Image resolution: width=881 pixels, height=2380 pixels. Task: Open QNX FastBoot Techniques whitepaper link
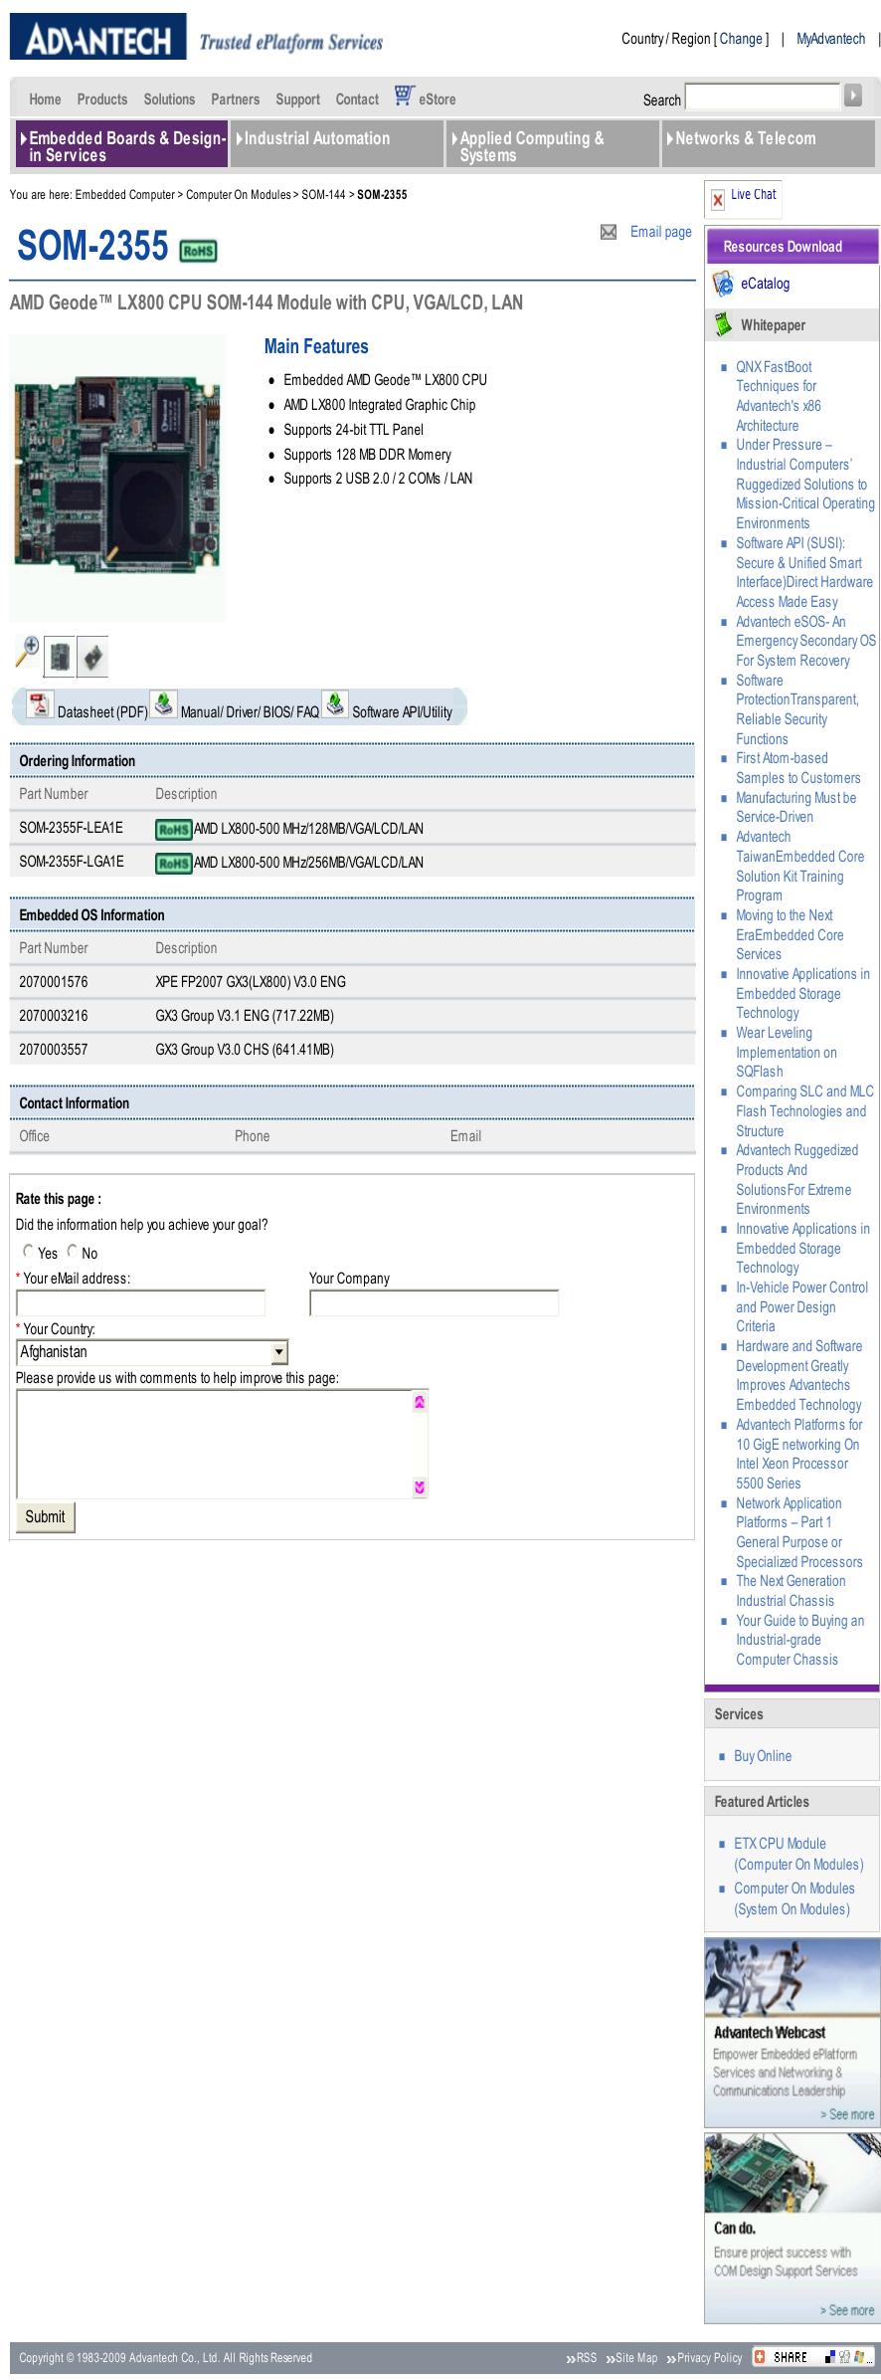coord(779,396)
